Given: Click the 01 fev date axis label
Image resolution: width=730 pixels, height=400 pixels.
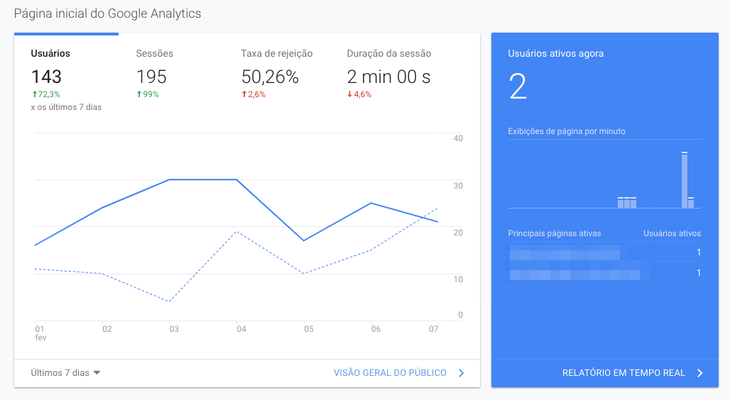Looking at the screenshot, I should 40,333.
